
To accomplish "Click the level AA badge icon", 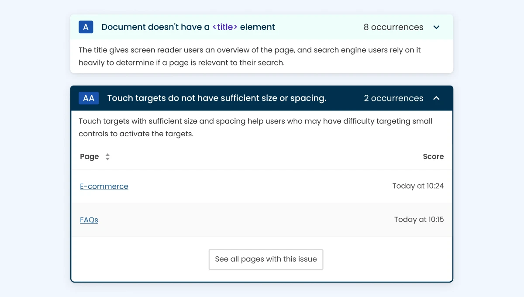I will pos(89,98).
